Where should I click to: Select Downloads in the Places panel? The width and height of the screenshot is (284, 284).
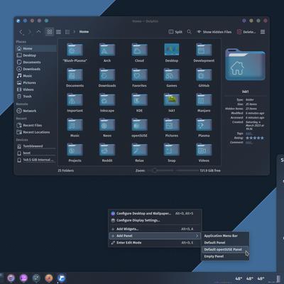(x=36, y=69)
